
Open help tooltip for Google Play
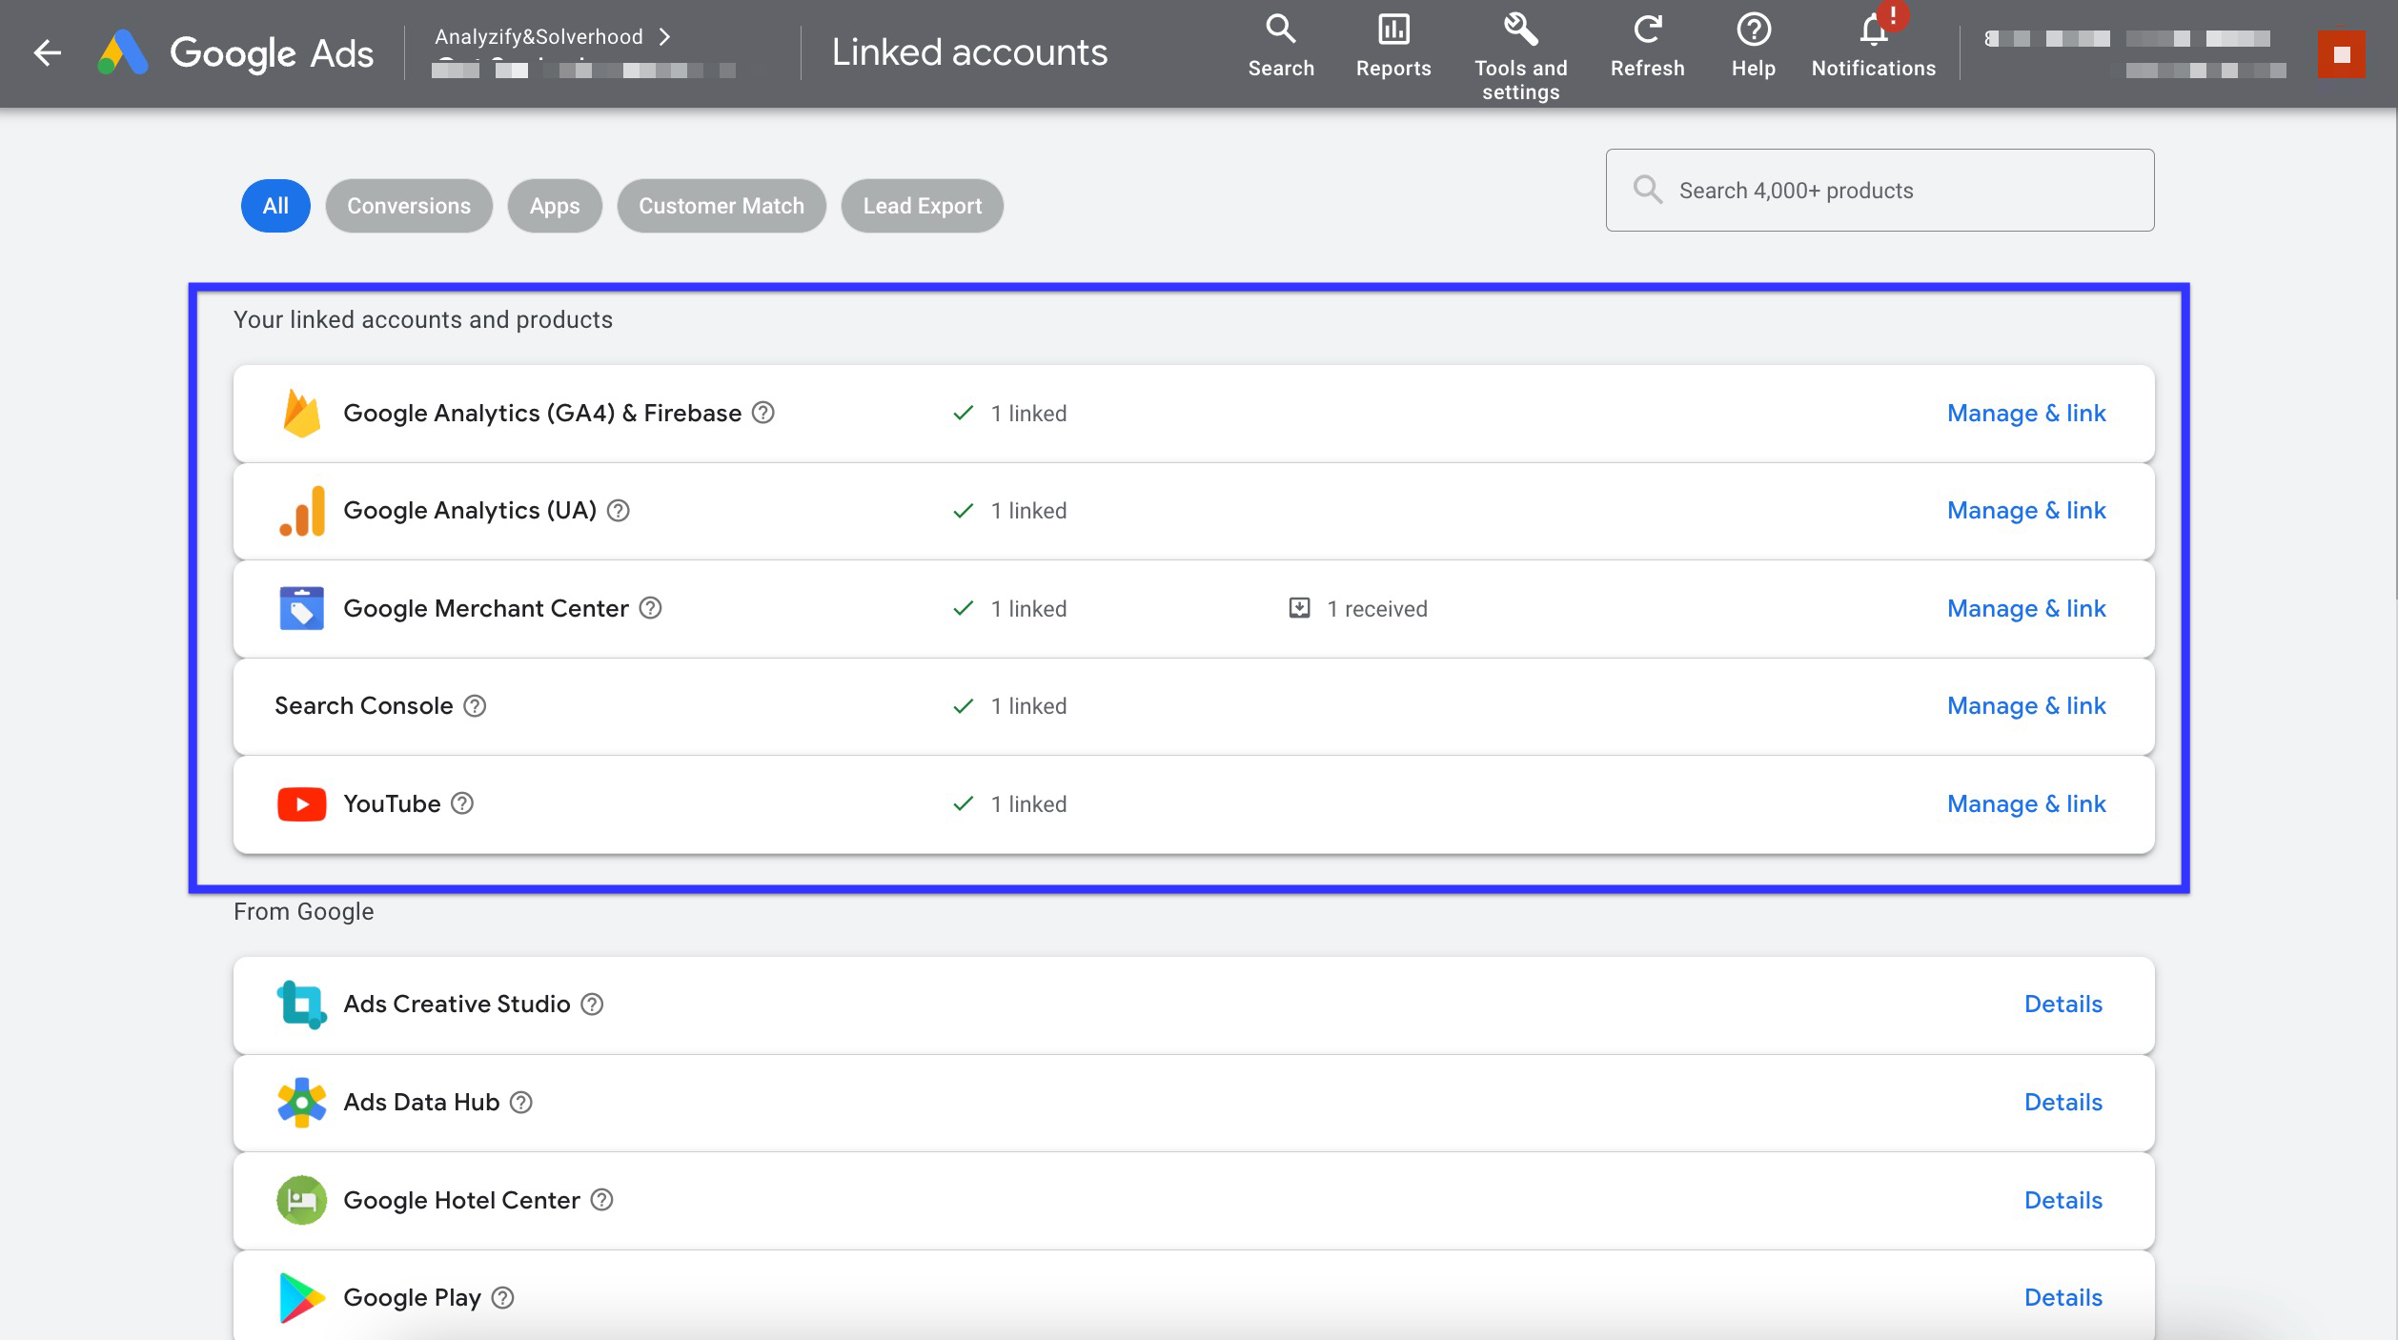tap(502, 1298)
